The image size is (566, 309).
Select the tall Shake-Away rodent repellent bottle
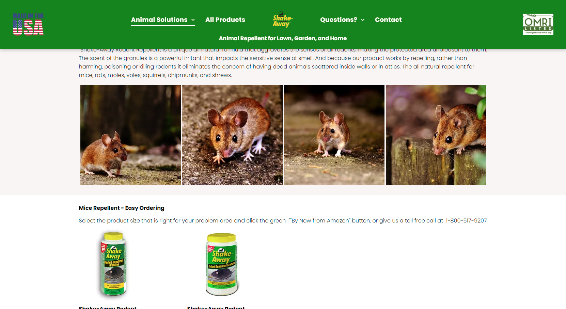click(x=114, y=264)
